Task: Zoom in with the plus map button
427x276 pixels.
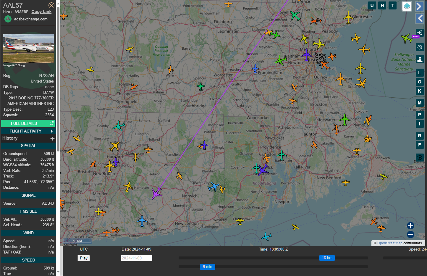Action: tap(410, 226)
